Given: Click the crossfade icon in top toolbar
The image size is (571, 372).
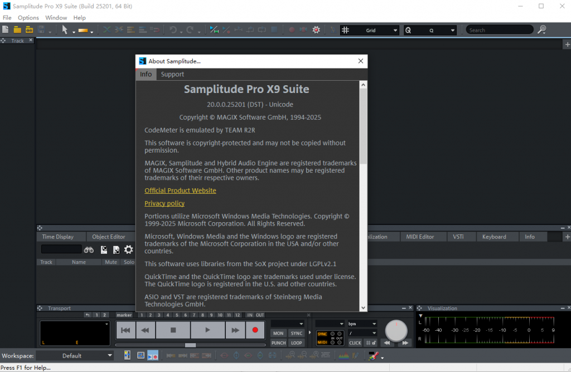Looking at the screenshot, I should [x=107, y=30].
